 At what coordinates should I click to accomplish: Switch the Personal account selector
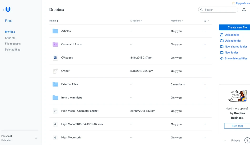click(19, 138)
